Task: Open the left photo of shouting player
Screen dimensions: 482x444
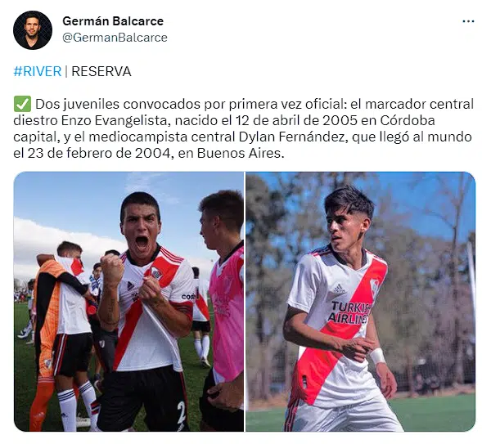Action: tap(128, 302)
